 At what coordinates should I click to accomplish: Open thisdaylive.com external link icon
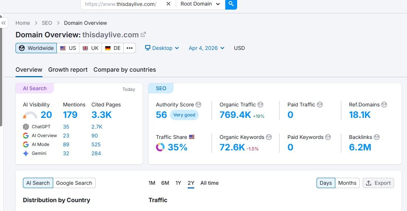point(143,34)
